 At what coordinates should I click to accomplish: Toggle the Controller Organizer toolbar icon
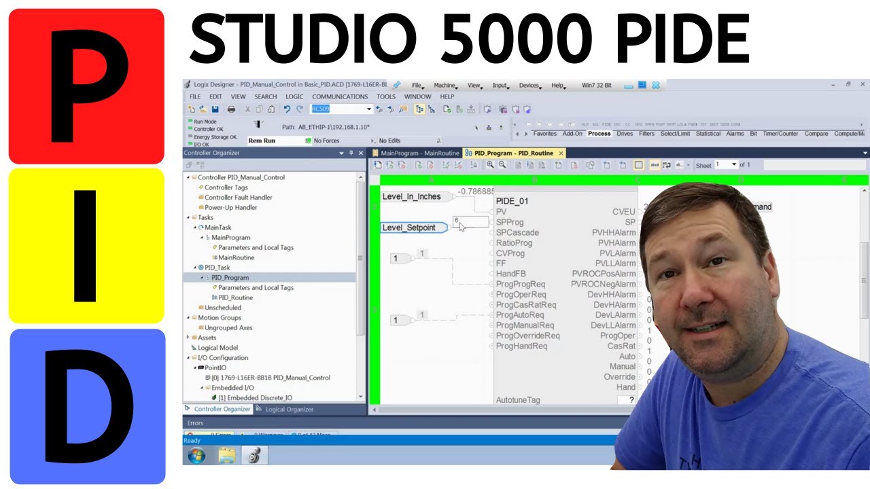click(x=420, y=109)
